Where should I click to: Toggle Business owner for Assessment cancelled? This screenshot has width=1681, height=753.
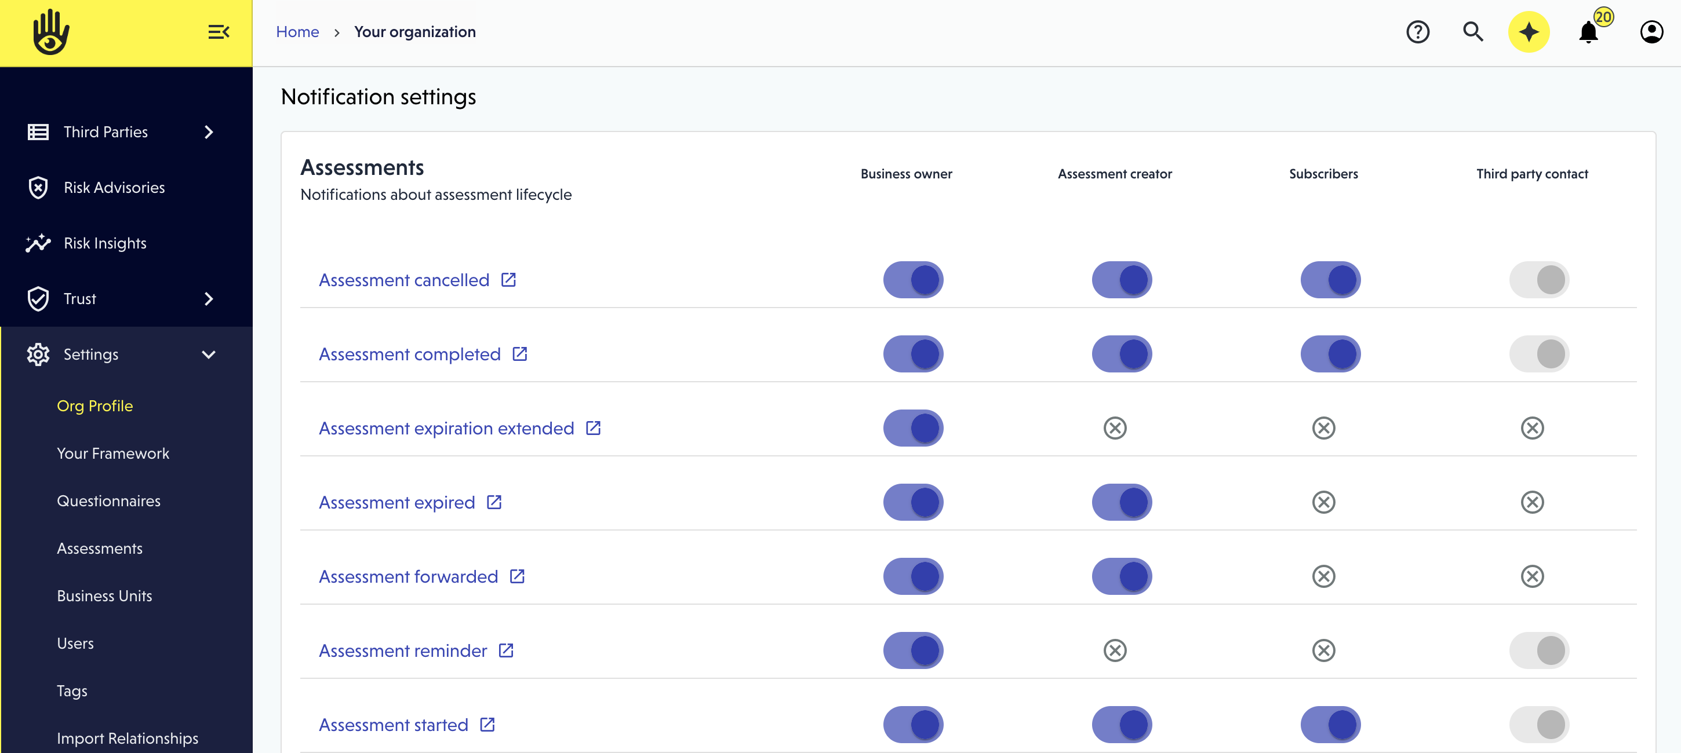coord(913,280)
